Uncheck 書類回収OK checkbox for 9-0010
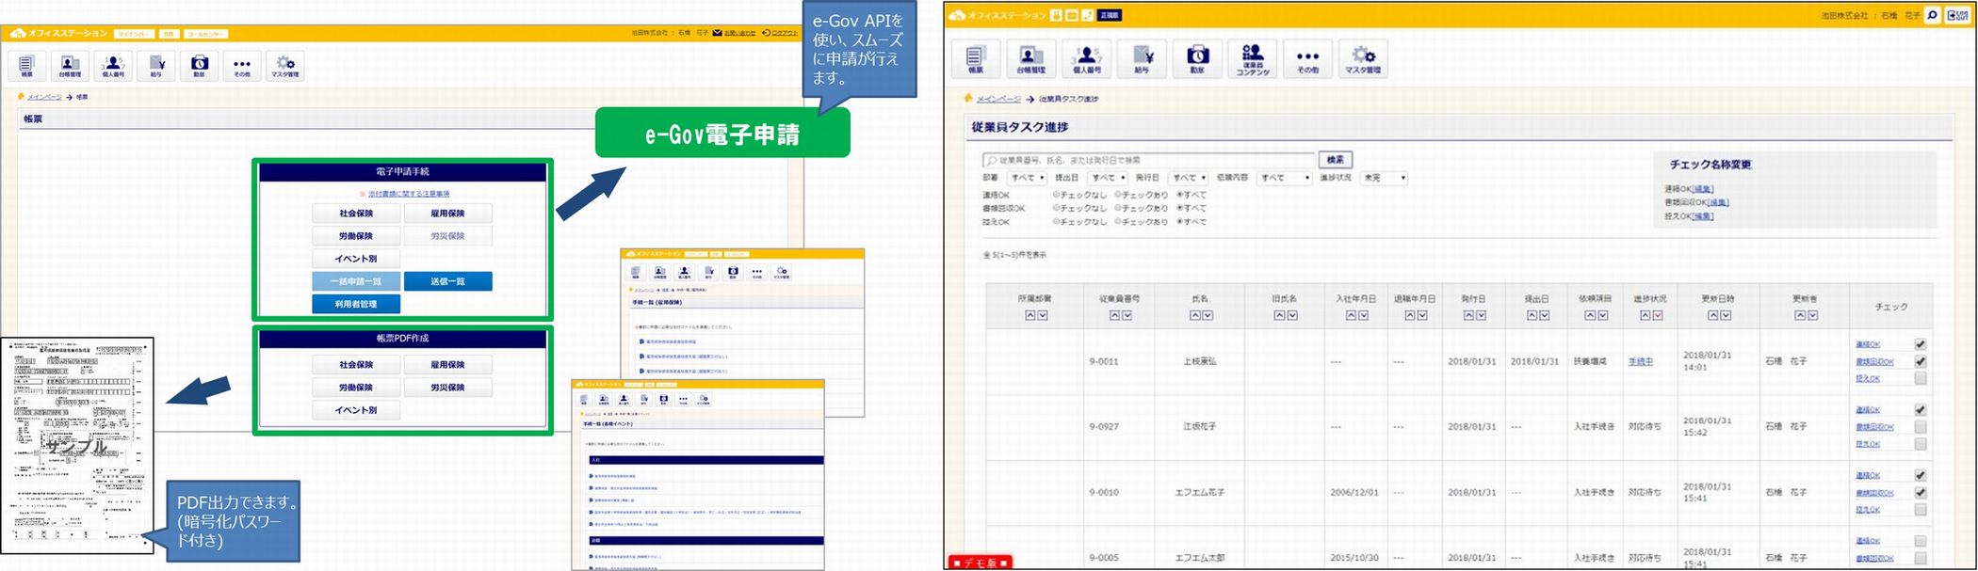The height and width of the screenshot is (571, 1978). [1921, 492]
